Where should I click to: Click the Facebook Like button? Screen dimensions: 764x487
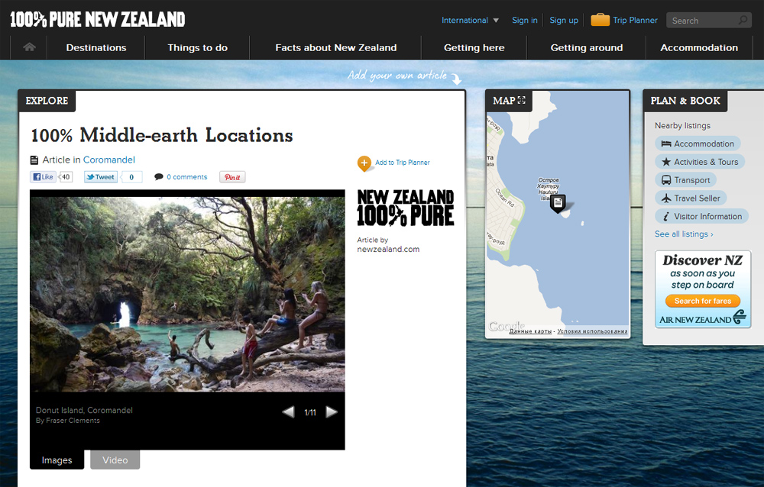(43, 177)
